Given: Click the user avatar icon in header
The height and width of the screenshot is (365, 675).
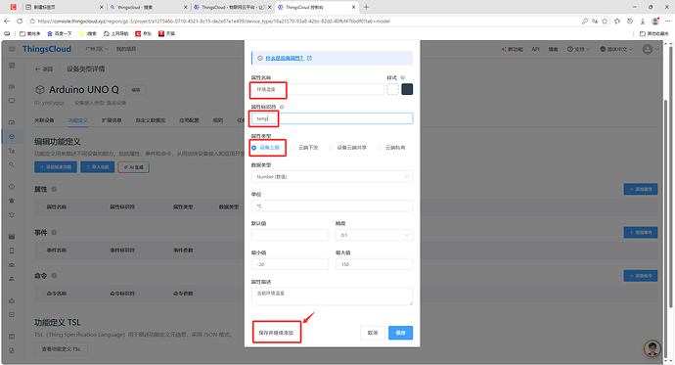Looking at the screenshot, I should 648,49.
